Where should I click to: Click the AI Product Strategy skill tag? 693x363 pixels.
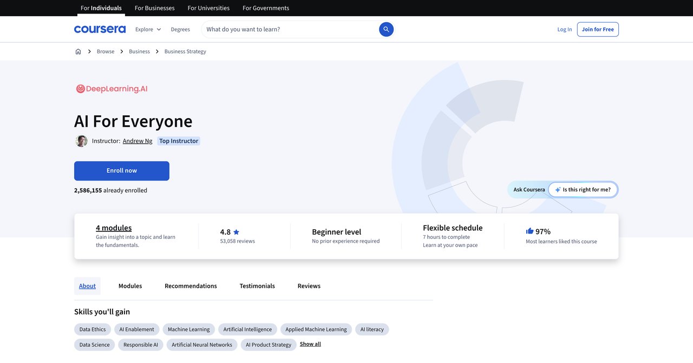click(x=269, y=345)
